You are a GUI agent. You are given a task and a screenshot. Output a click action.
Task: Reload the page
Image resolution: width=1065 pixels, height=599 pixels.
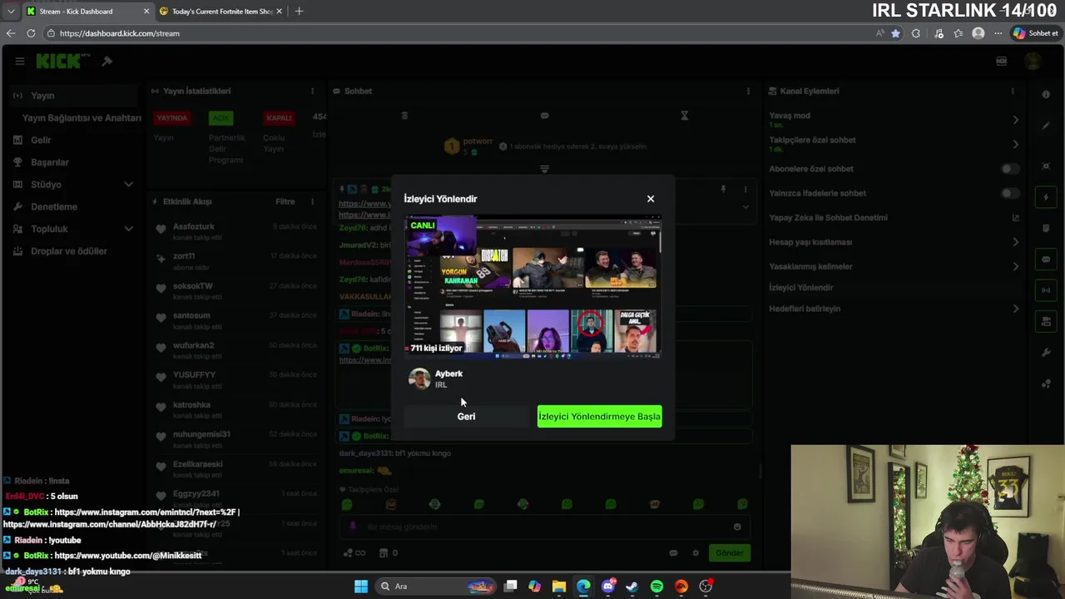pyautogui.click(x=31, y=33)
